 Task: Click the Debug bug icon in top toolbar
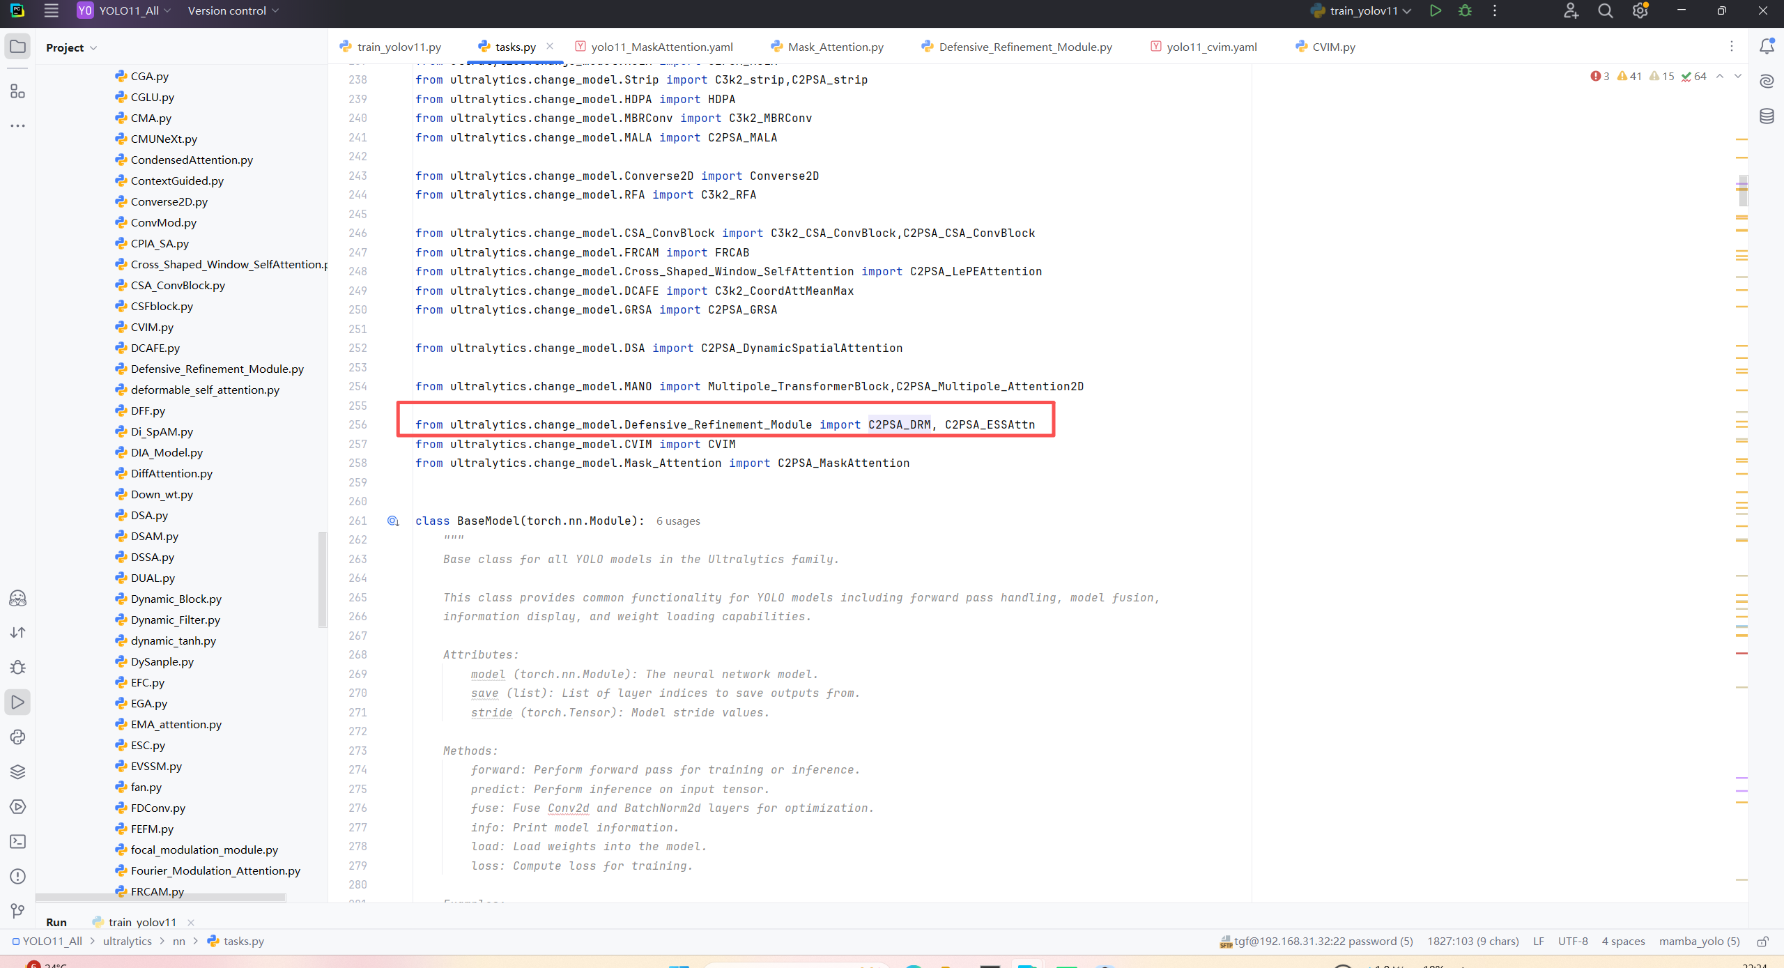tap(1465, 10)
